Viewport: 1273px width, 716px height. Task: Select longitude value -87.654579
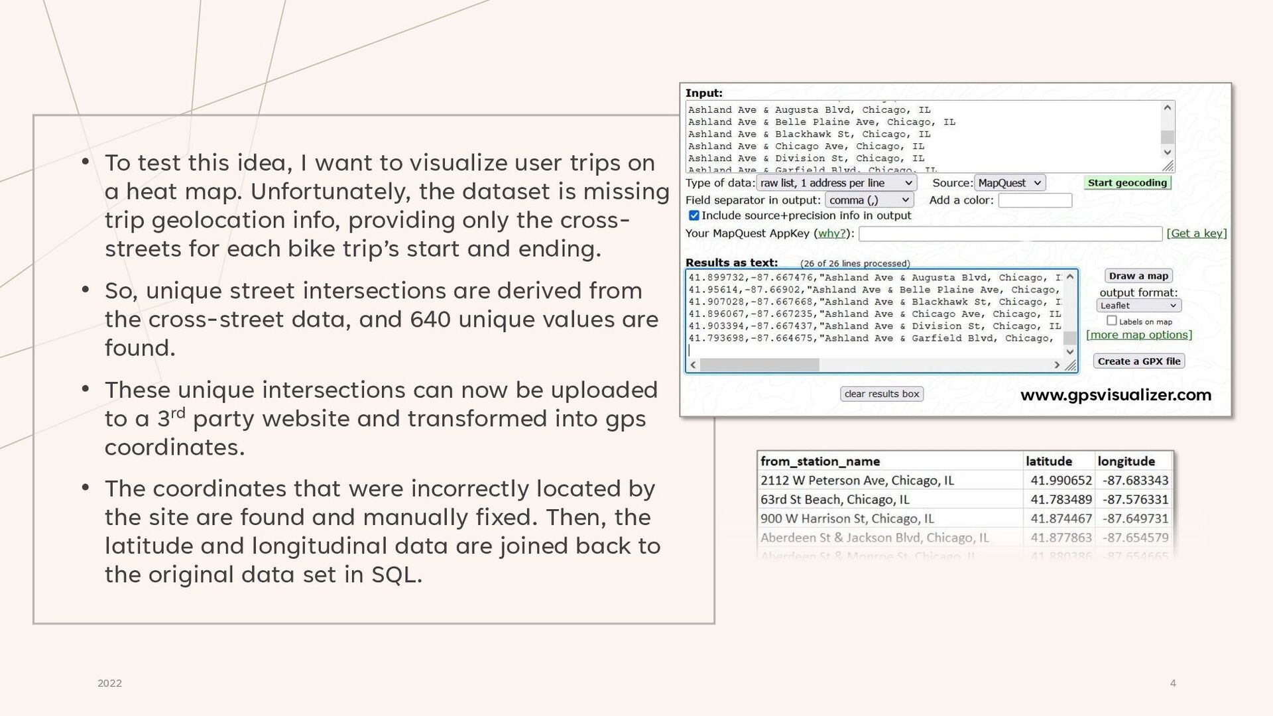pos(1135,538)
